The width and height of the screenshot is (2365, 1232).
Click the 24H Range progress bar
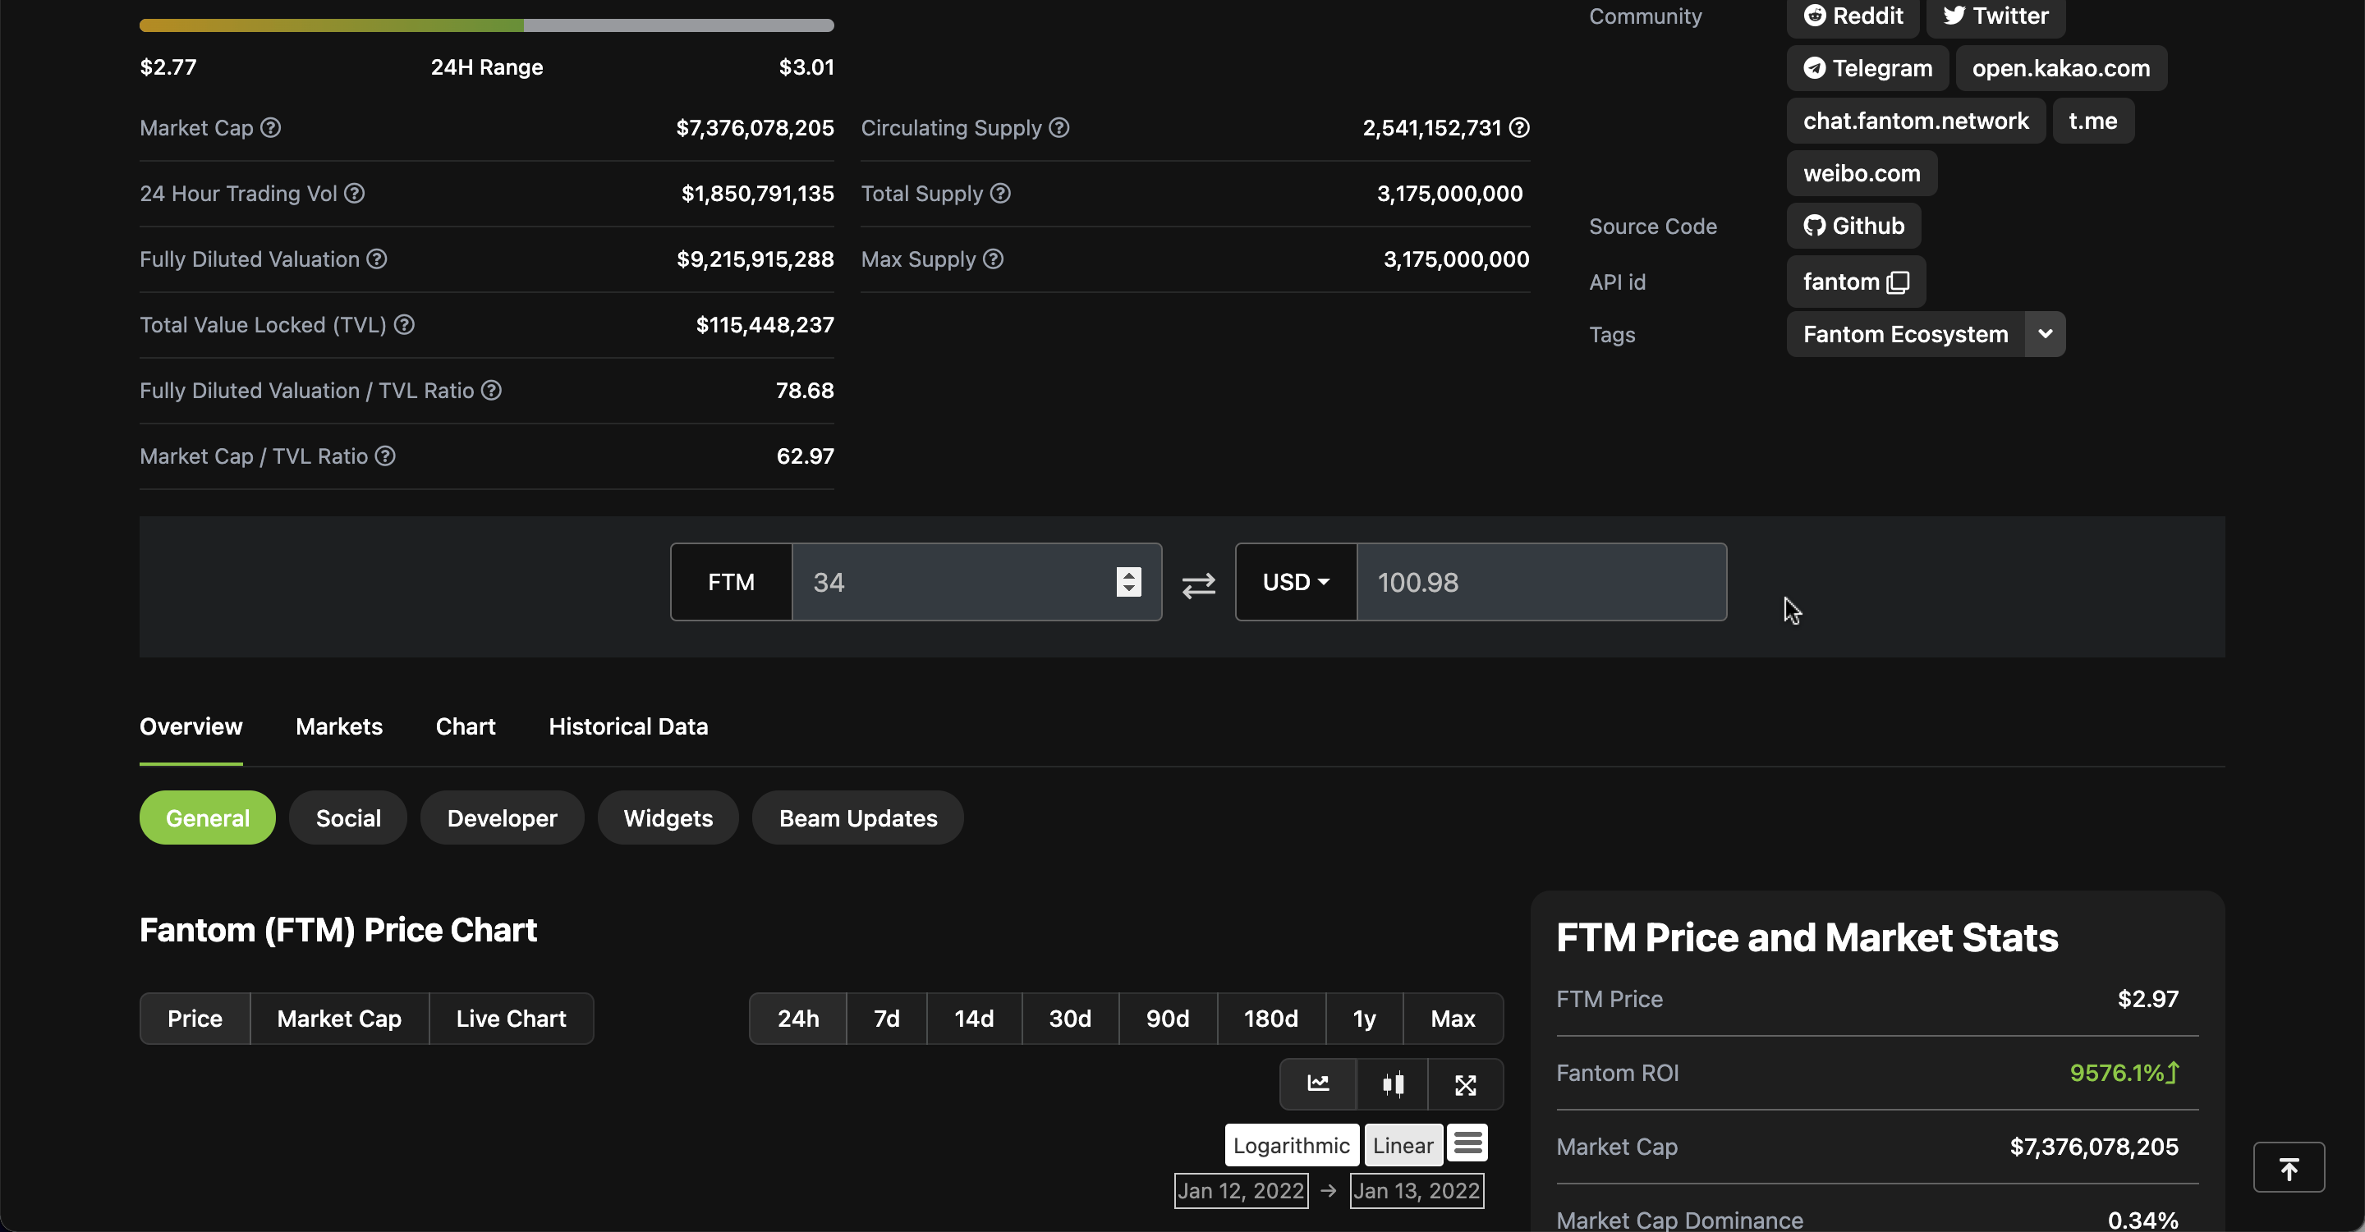(x=487, y=25)
